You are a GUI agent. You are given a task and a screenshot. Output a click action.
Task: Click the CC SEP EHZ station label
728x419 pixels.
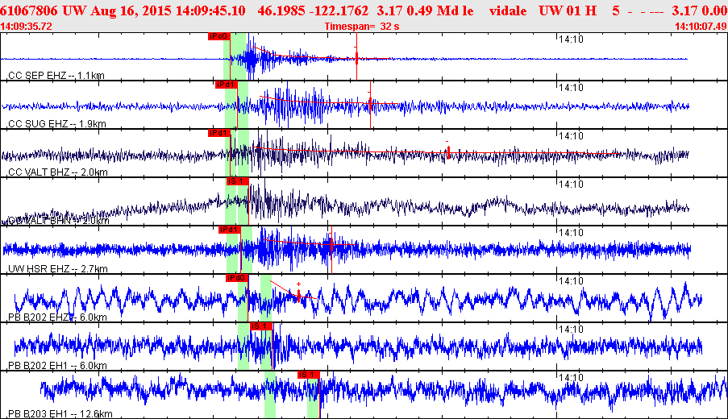pos(56,76)
